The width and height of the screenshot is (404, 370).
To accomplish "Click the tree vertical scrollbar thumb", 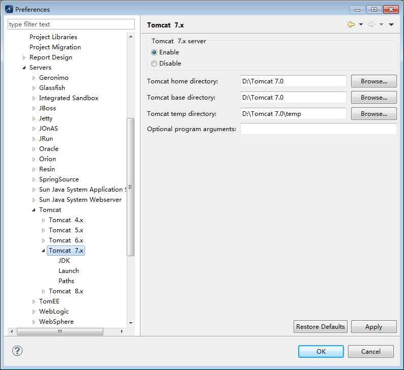I will pyautogui.click(x=131, y=187).
